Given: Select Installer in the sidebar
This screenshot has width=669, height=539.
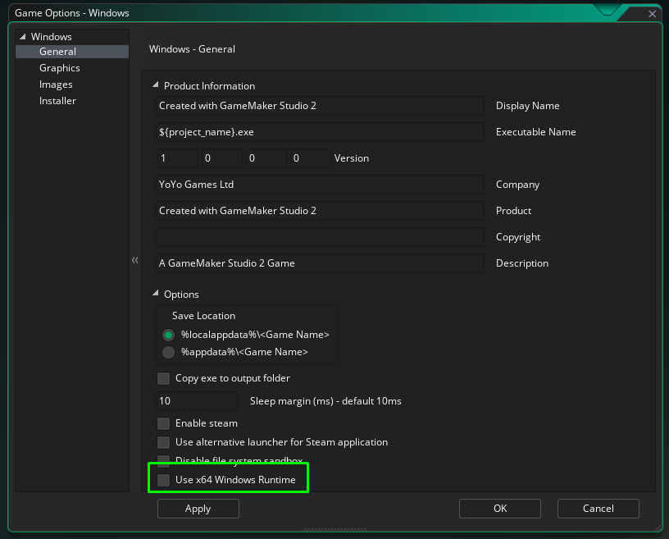Looking at the screenshot, I should tap(57, 100).
